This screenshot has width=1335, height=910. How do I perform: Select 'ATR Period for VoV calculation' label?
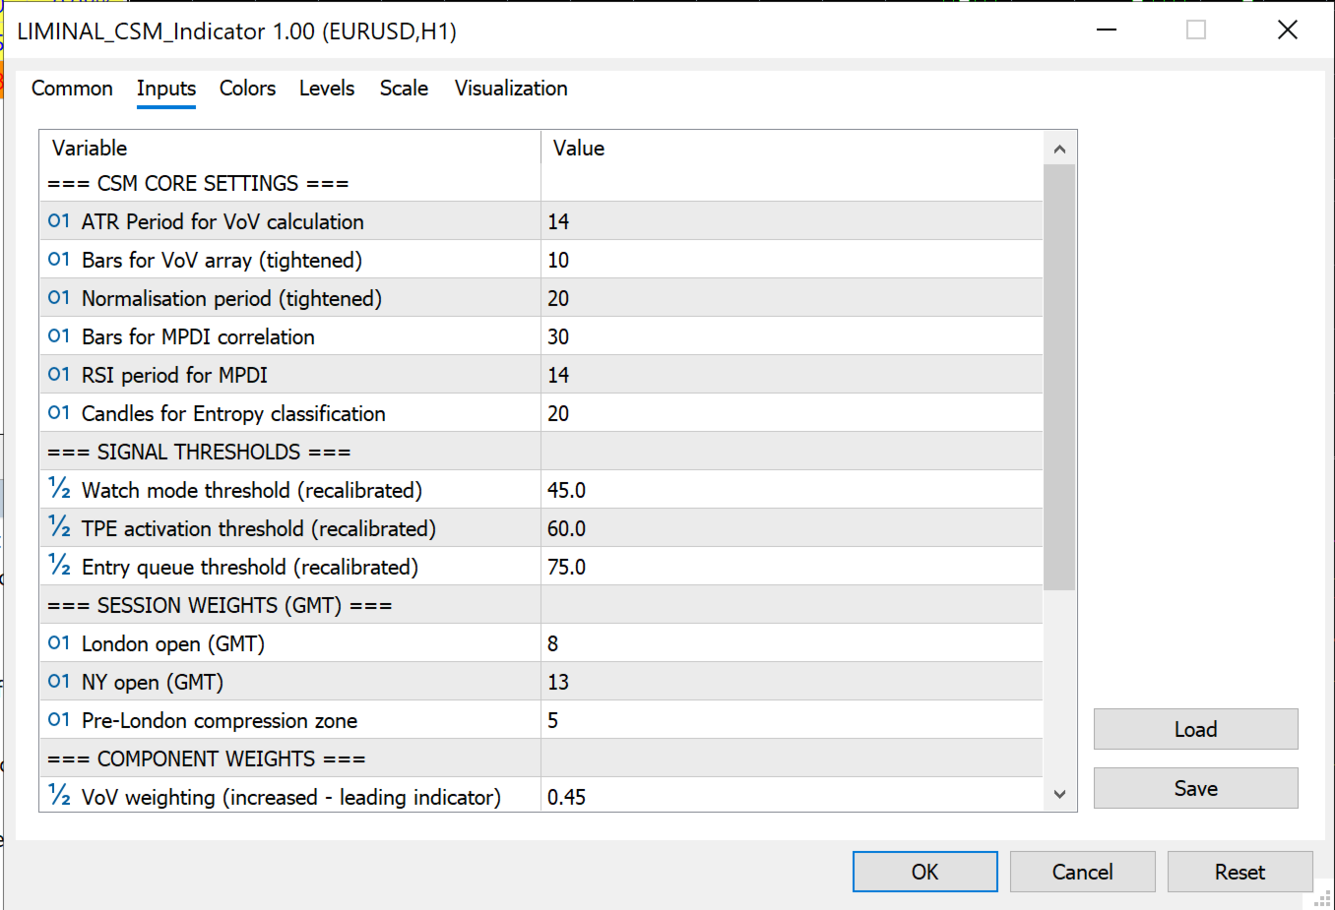pyautogui.click(x=222, y=221)
